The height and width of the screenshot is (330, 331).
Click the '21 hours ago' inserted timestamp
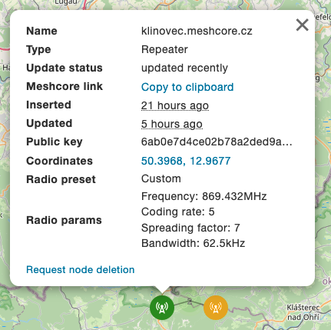point(175,105)
